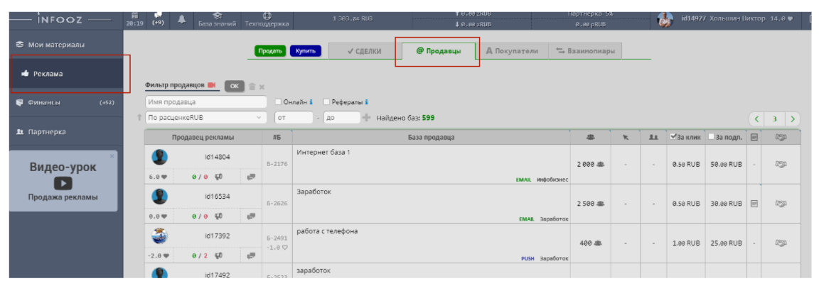Click the two-person subscribers column header icon
819x286 pixels.
(653, 138)
